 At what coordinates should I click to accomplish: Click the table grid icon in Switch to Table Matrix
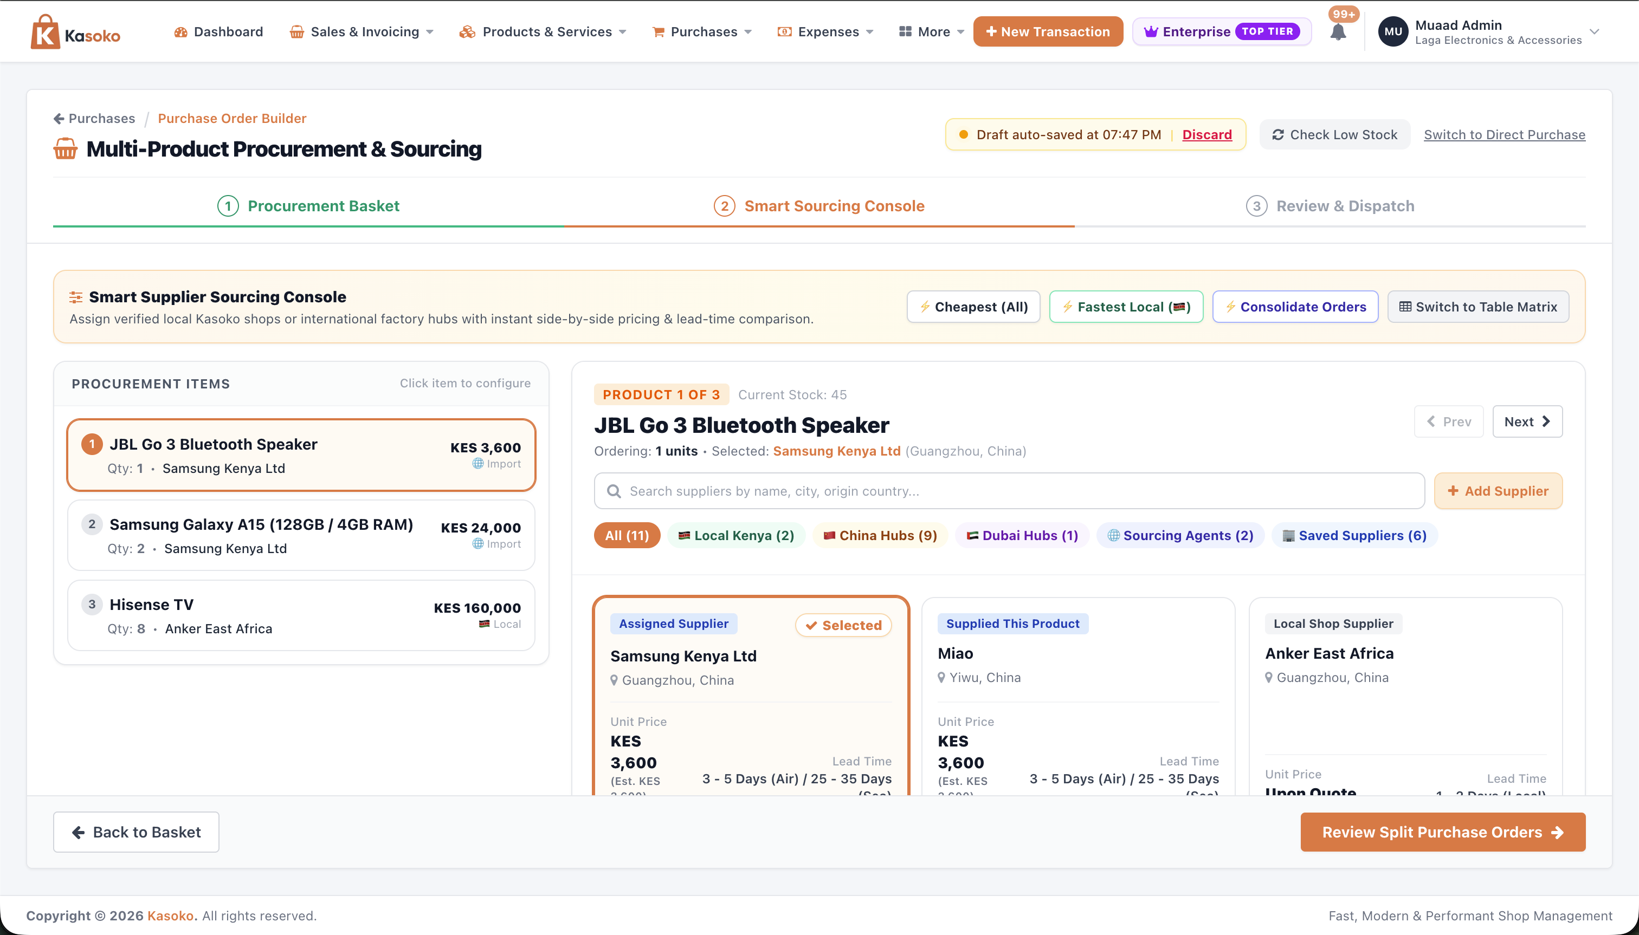(x=1405, y=307)
